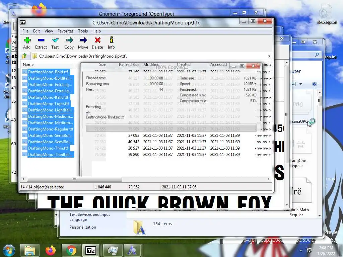343x257 pixels.
Task: Click the Test archive icon
Action: click(55, 43)
